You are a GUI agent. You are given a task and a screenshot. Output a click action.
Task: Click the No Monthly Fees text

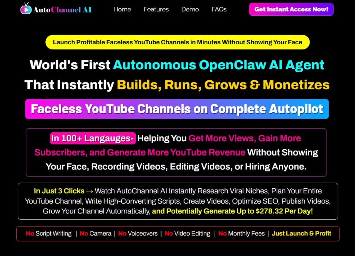tap(242, 233)
